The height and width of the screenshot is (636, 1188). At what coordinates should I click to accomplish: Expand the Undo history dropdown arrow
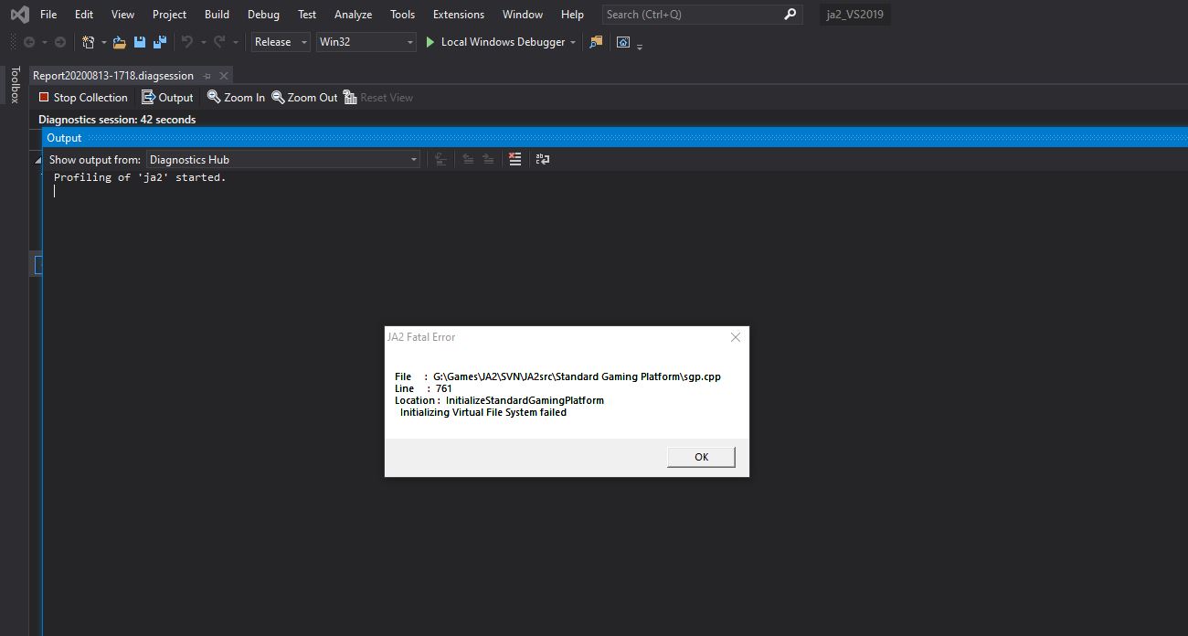point(203,42)
